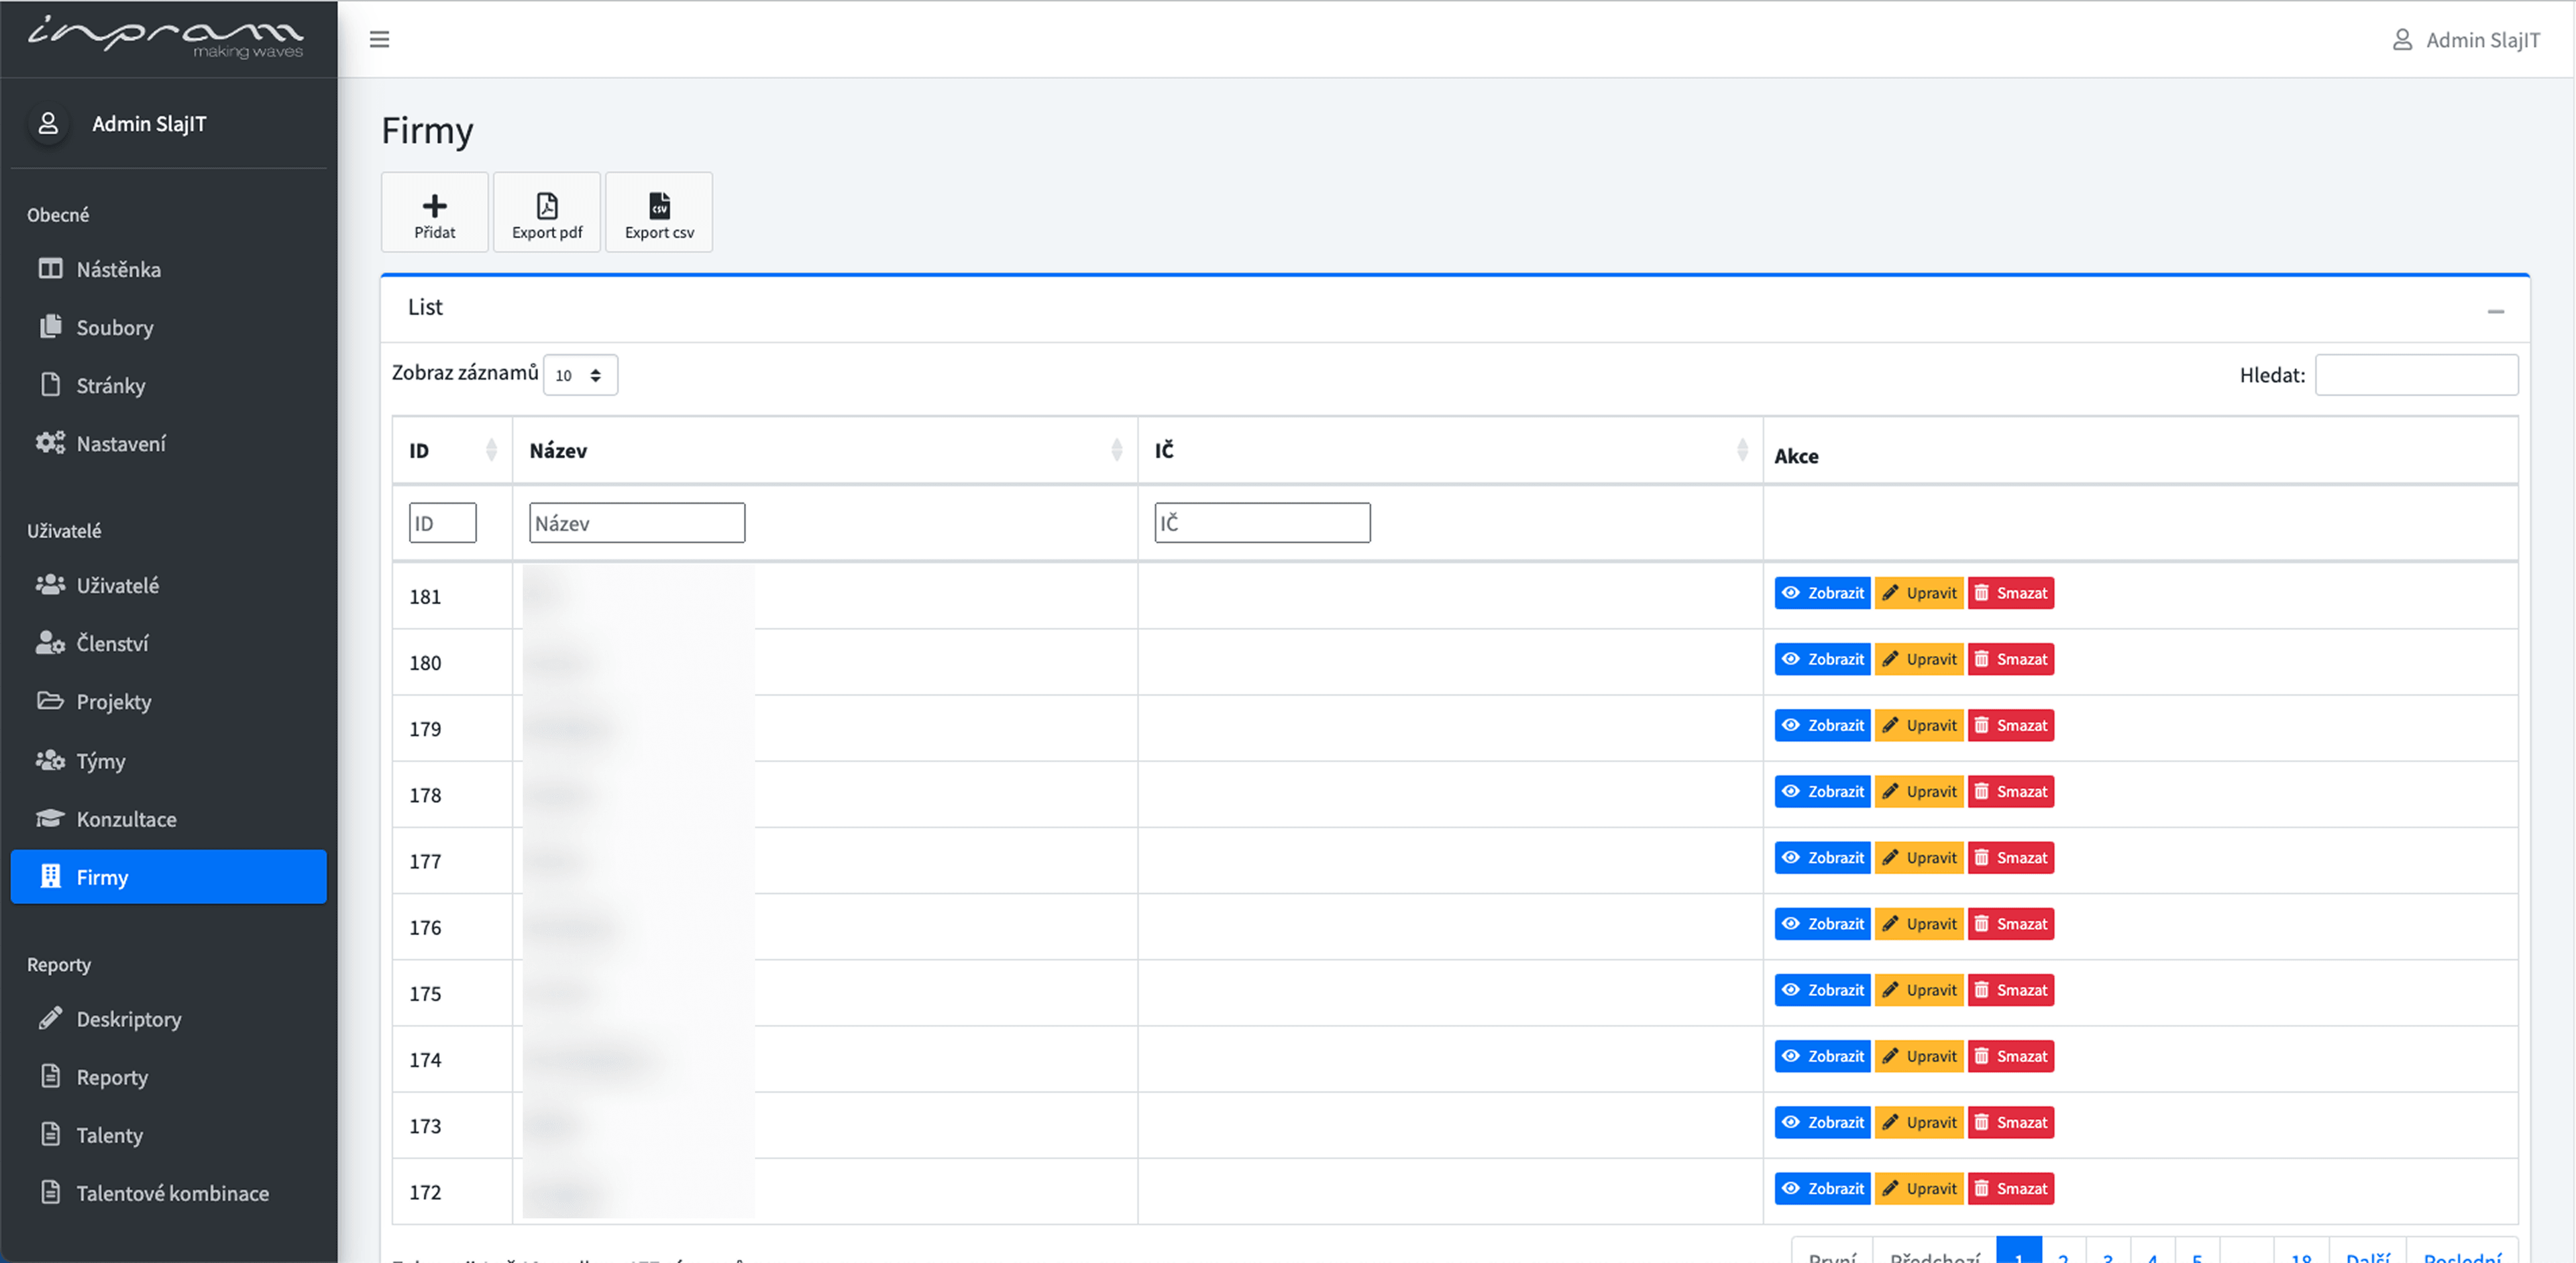The width and height of the screenshot is (2576, 1263).
Task: Click Zobrazit for record 181
Action: pos(1822,593)
